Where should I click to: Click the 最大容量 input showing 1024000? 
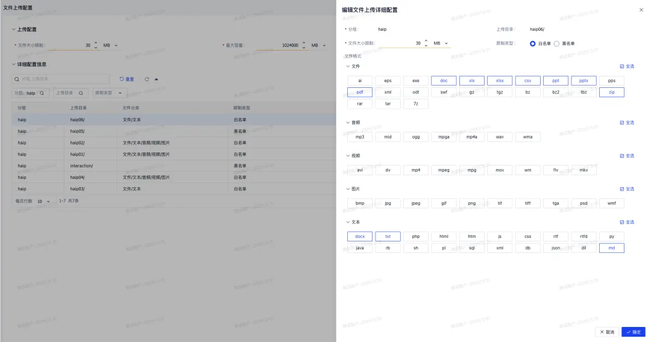[278, 45]
